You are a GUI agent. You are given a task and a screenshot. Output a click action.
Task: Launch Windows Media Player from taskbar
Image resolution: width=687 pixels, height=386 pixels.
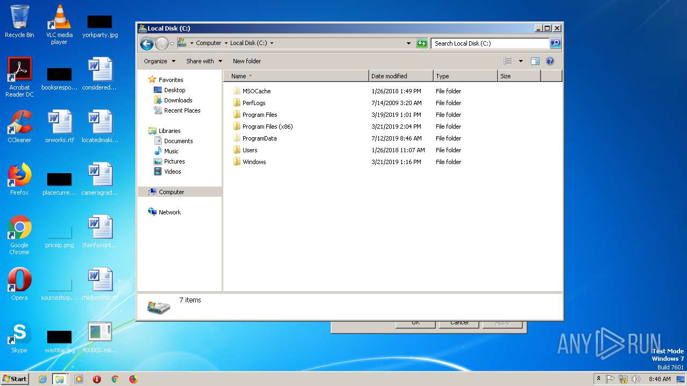tap(79, 379)
